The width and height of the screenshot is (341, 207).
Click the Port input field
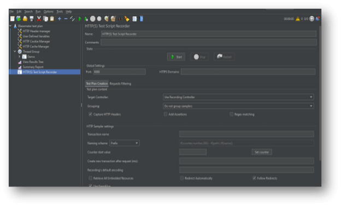(x=119, y=71)
